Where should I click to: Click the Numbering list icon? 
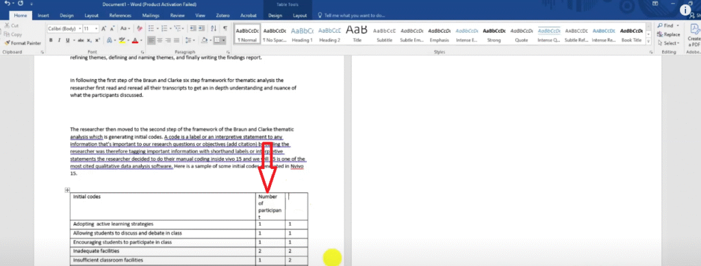click(x=164, y=29)
